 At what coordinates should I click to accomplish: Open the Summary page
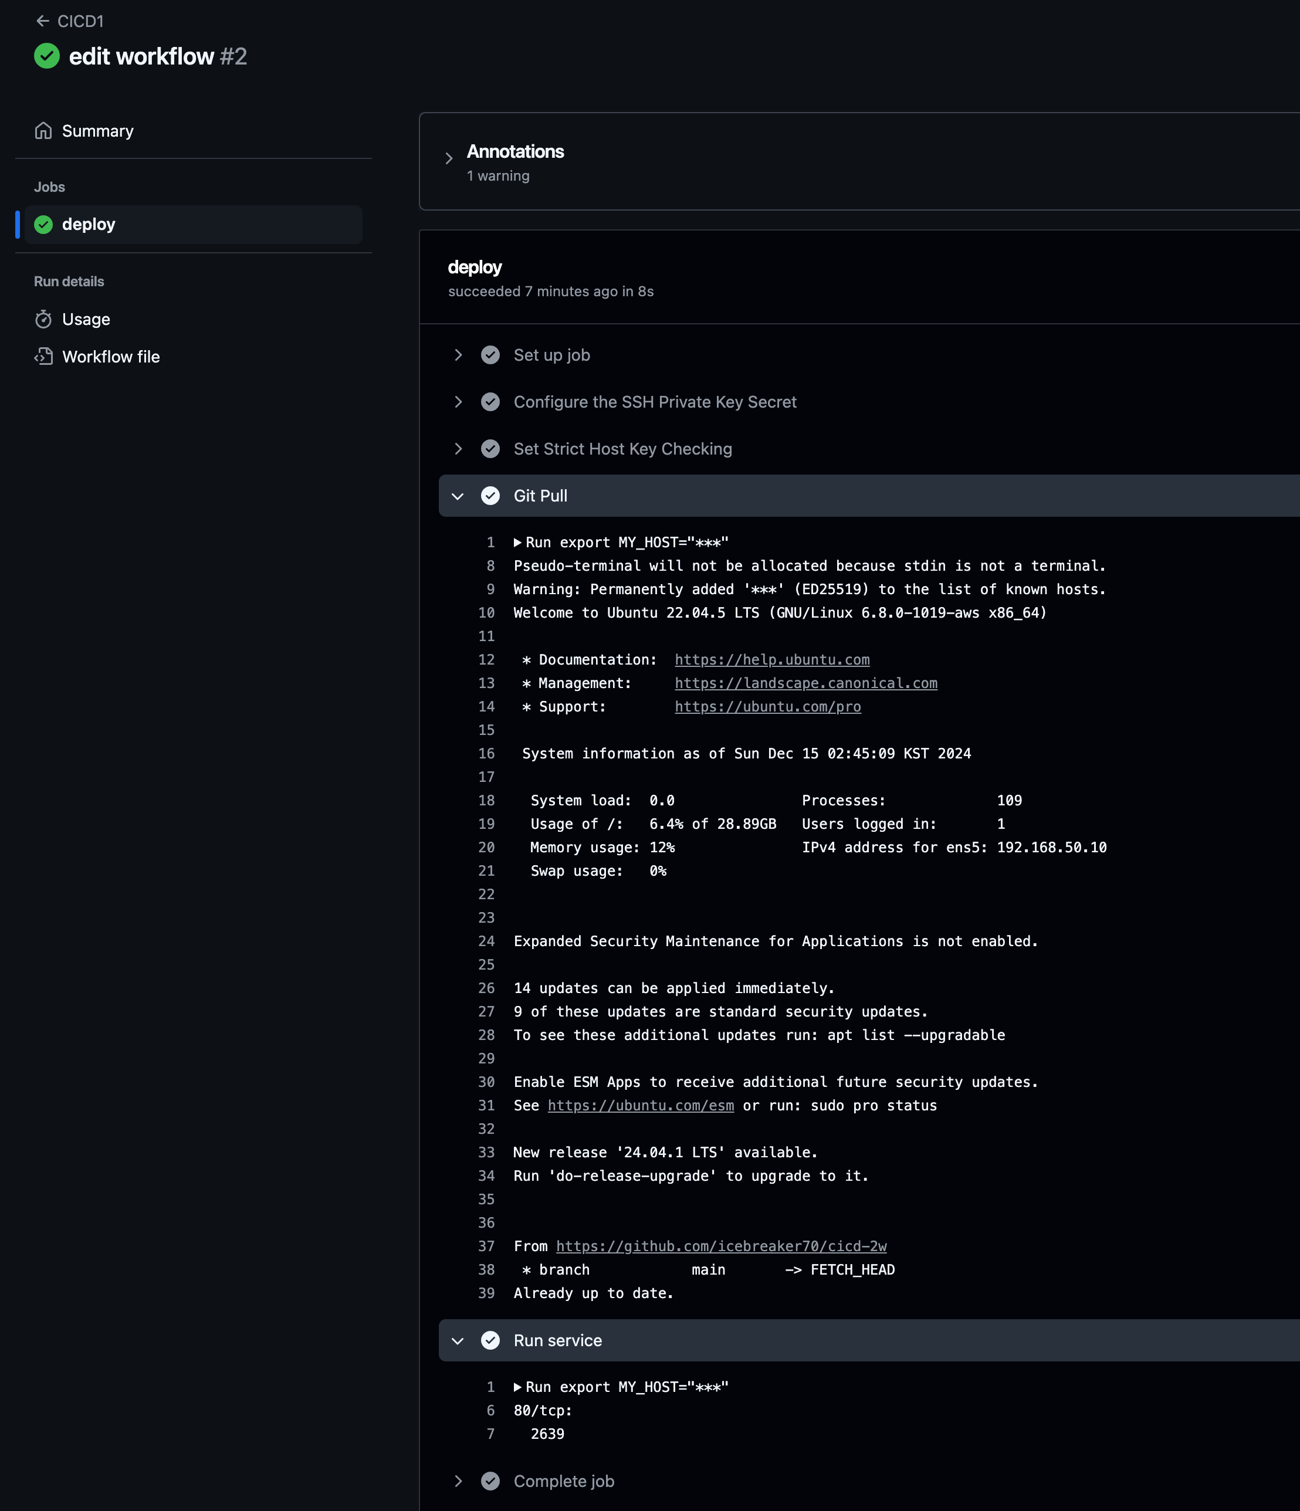tap(98, 131)
